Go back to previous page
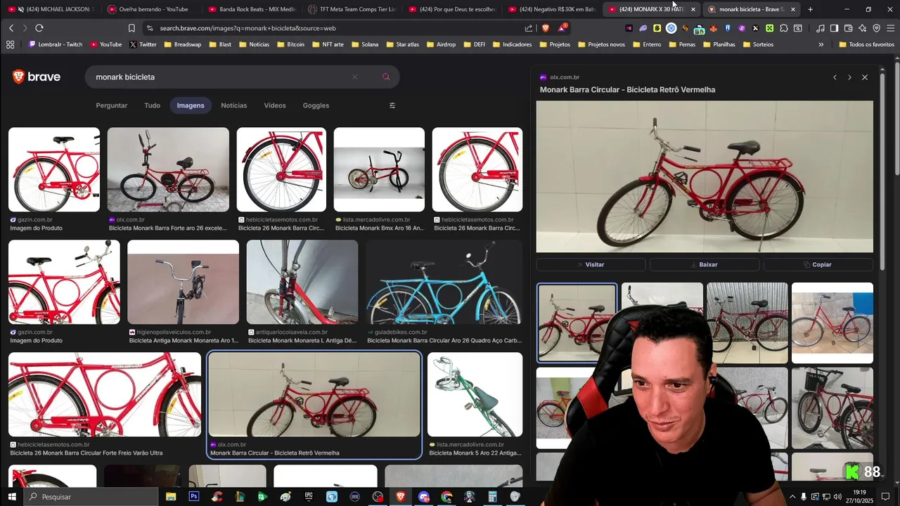Viewport: 900px width, 506px height. coord(11,28)
